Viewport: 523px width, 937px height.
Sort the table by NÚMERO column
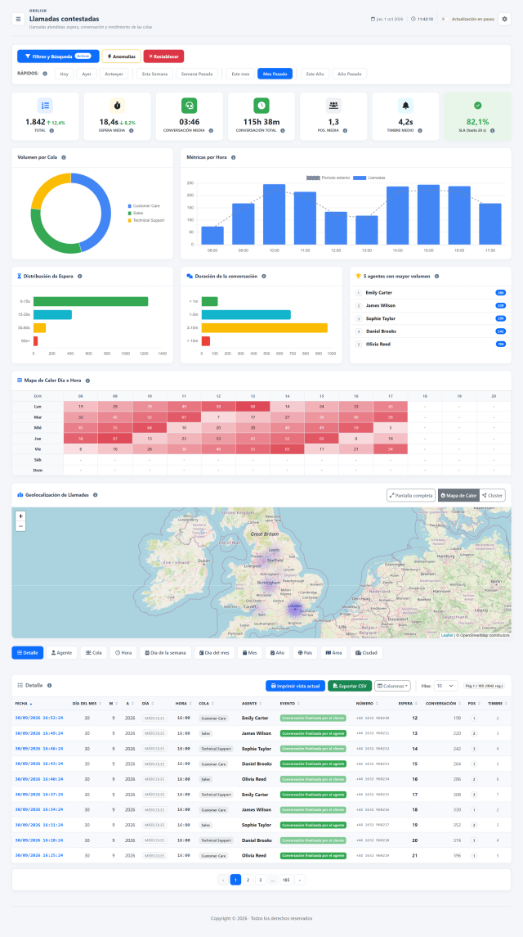tap(367, 703)
